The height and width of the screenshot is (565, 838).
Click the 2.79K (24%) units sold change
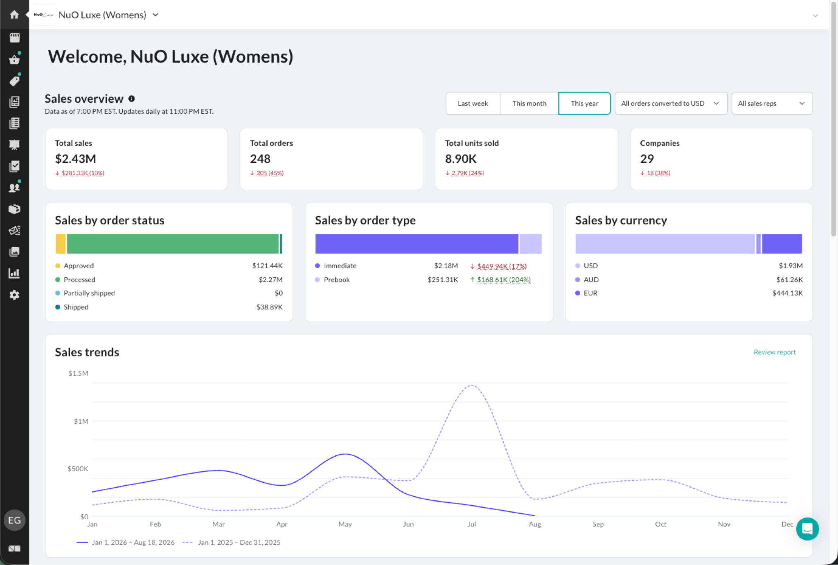pos(467,173)
